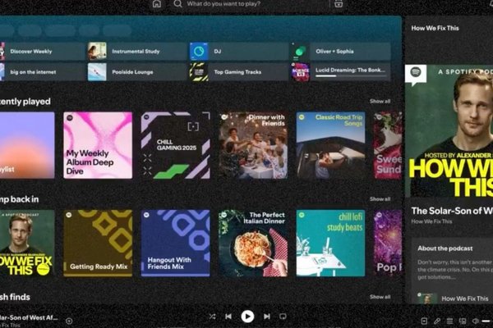
Task: Open the play queue icon
Action: click(450, 321)
